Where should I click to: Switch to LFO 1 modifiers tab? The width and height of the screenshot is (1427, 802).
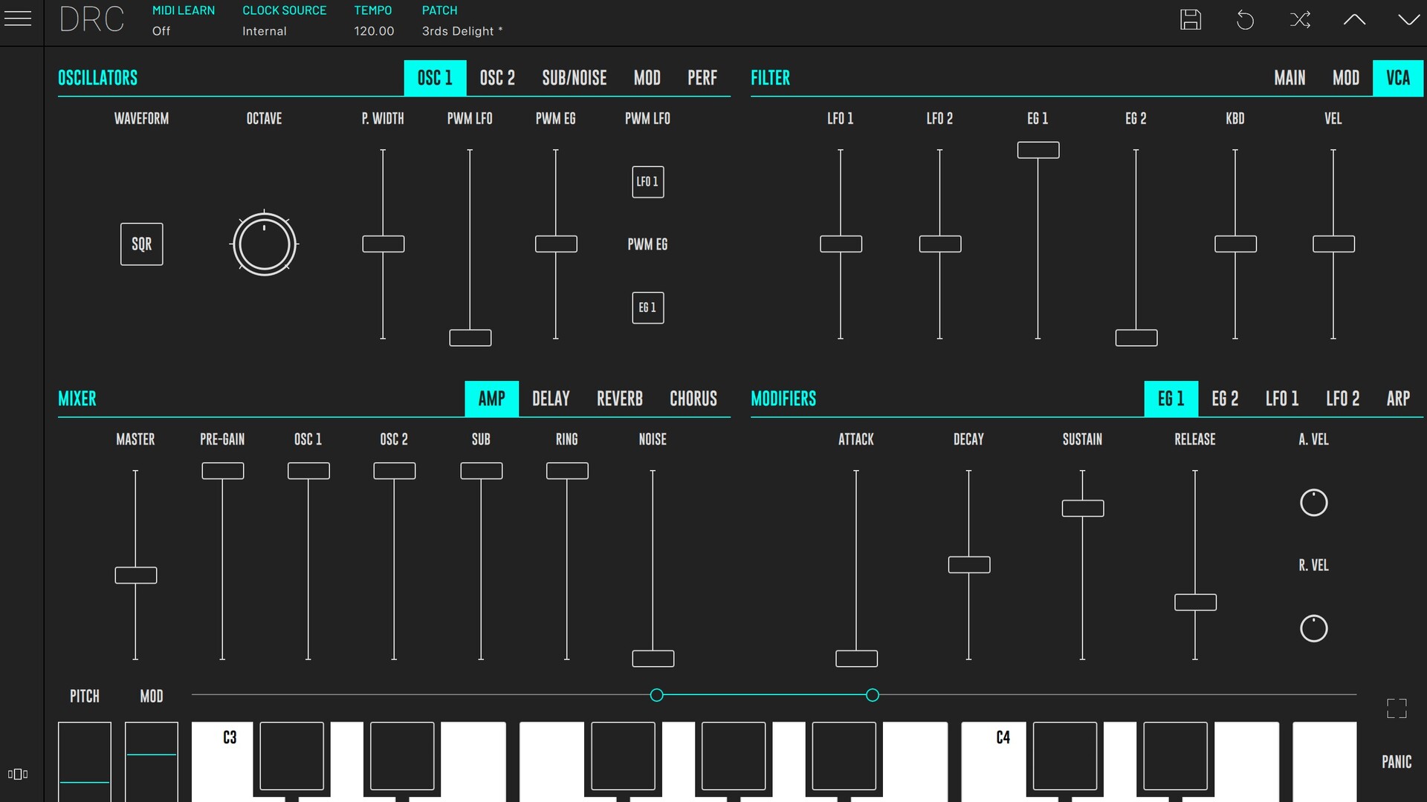click(1282, 399)
